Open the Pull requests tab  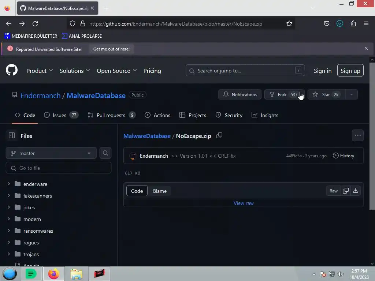112,115
